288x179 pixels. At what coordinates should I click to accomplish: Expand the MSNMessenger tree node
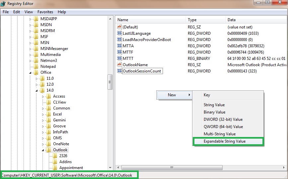(31, 49)
